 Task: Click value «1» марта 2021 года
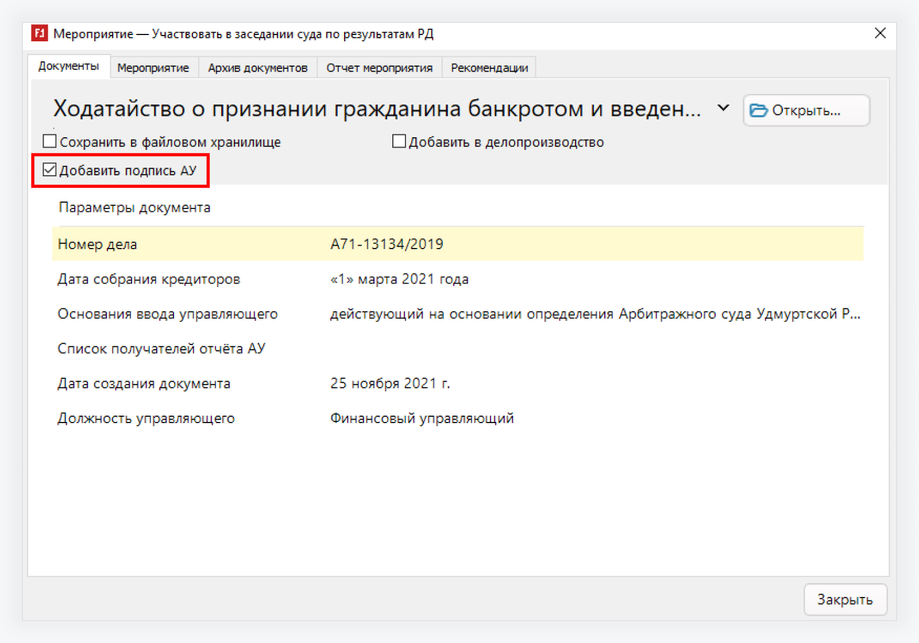tap(399, 279)
